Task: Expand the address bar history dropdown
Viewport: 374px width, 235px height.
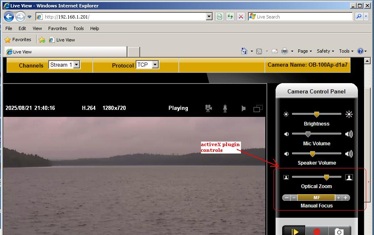Action: [209, 17]
